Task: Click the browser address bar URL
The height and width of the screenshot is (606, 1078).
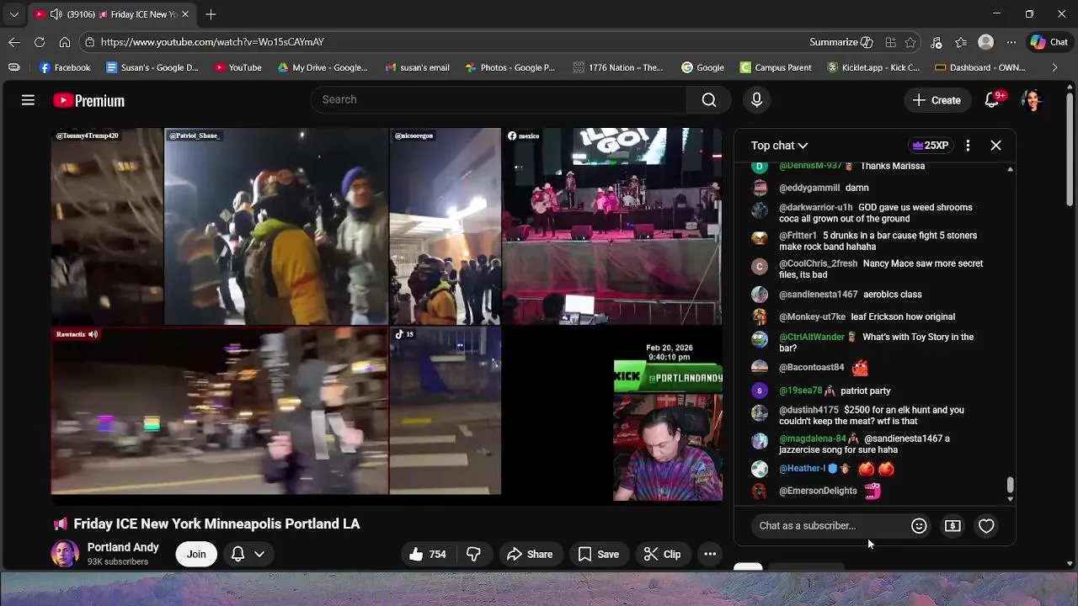Action: coord(212,42)
